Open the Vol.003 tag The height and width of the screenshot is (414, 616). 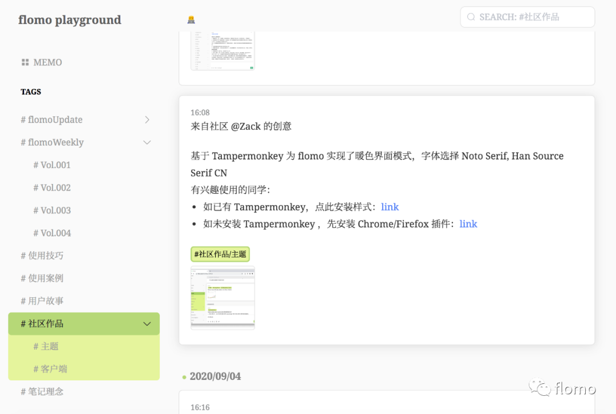click(x=52, y=210)
